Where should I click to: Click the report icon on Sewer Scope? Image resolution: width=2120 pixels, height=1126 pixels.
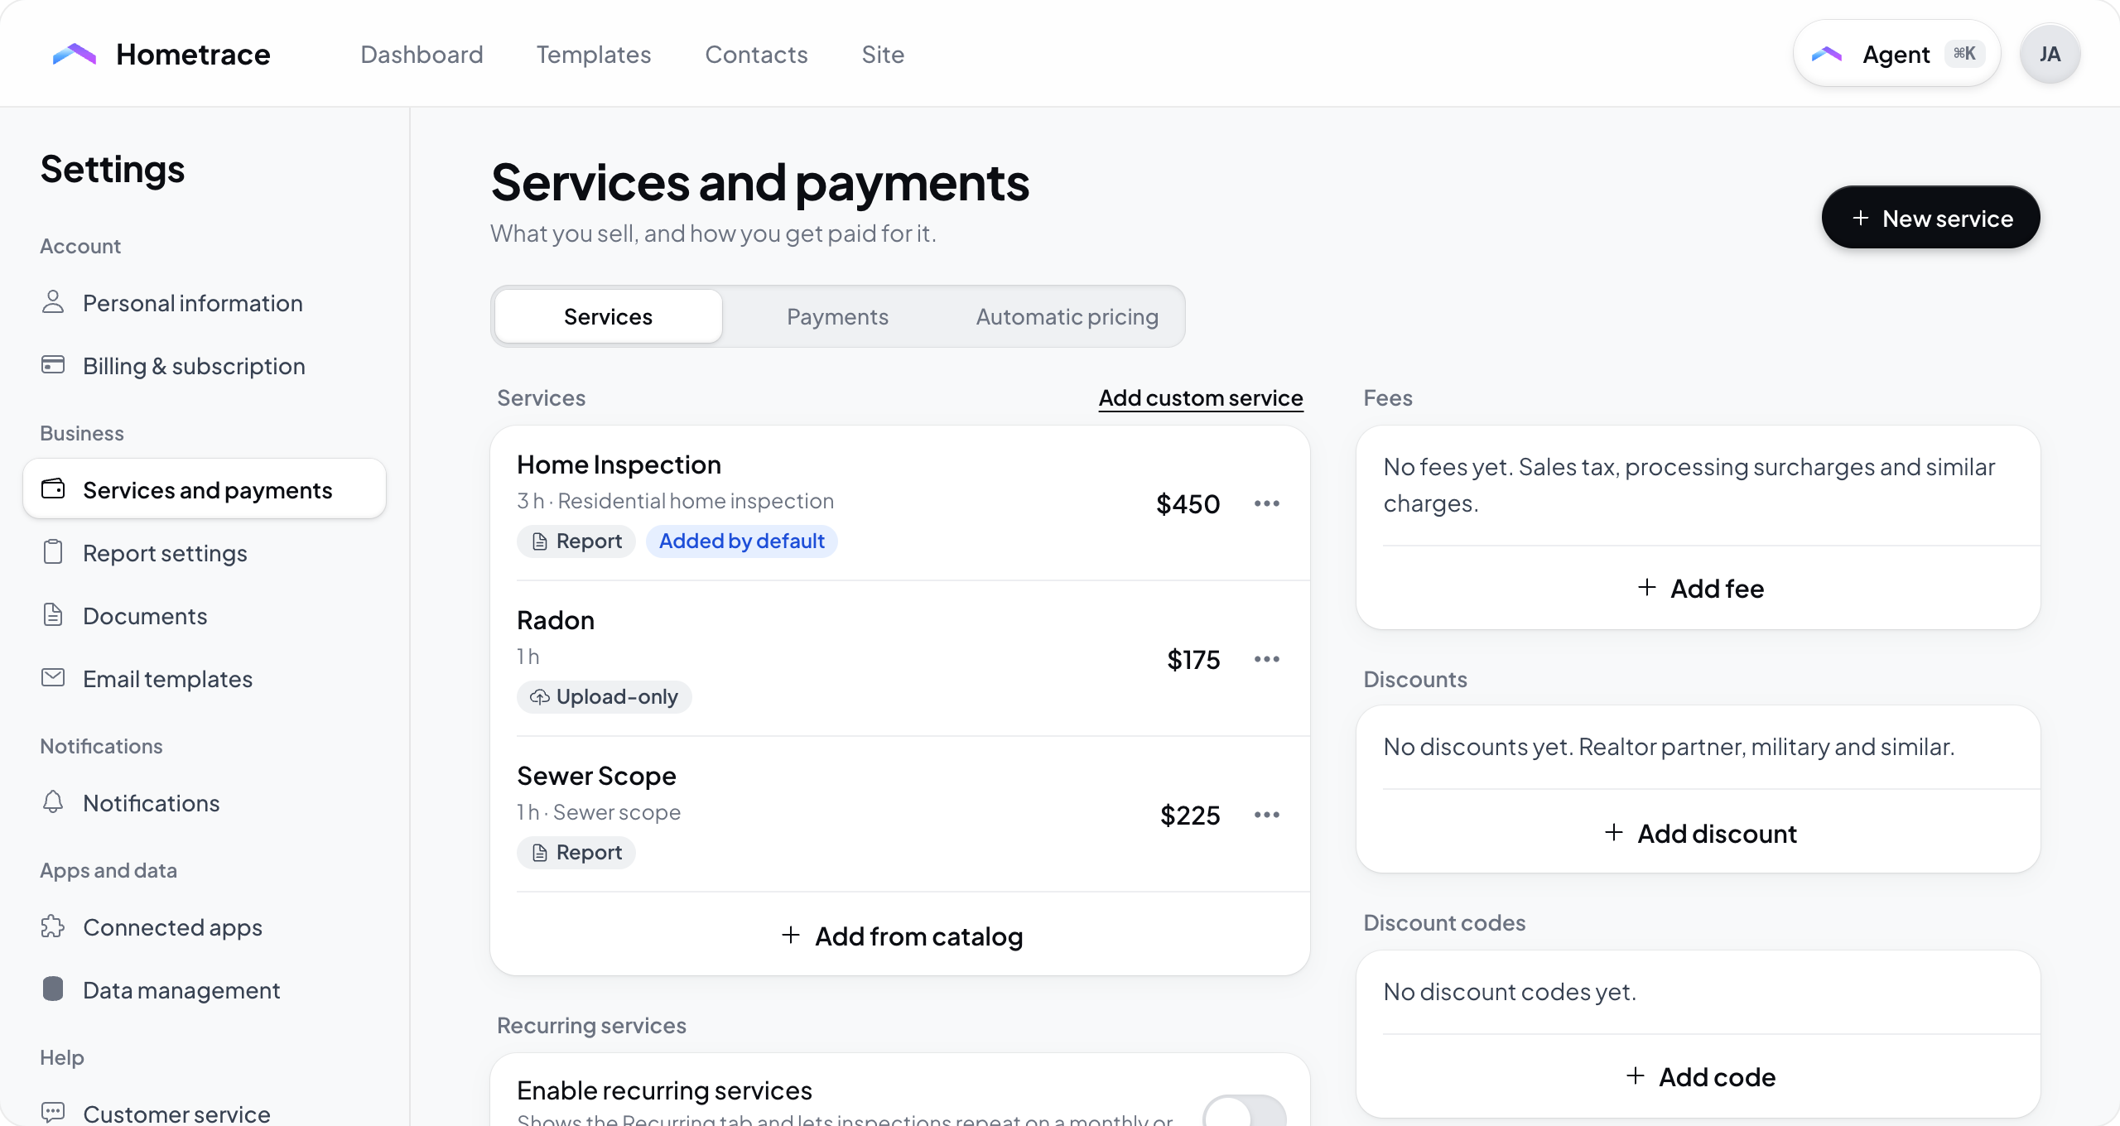540,853
